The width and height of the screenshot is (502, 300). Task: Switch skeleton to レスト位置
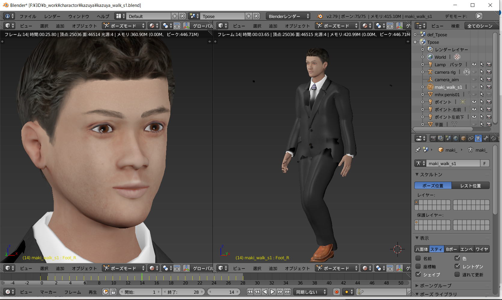click(470, 186)
